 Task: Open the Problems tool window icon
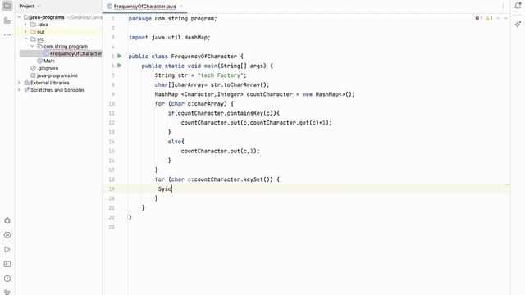(x=7, y=279)
